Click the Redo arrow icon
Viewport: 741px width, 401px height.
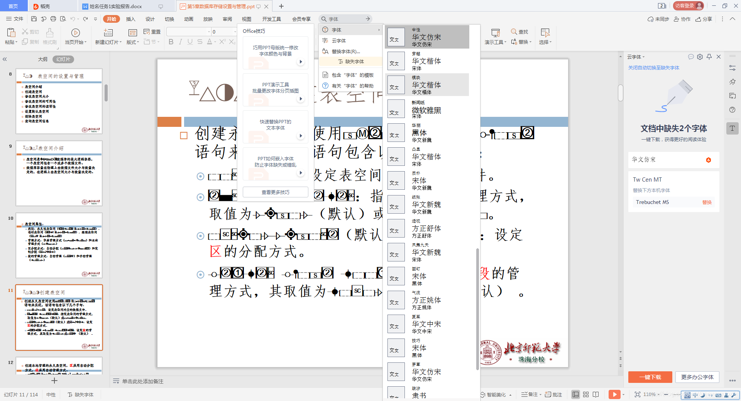tap(85, 19)
